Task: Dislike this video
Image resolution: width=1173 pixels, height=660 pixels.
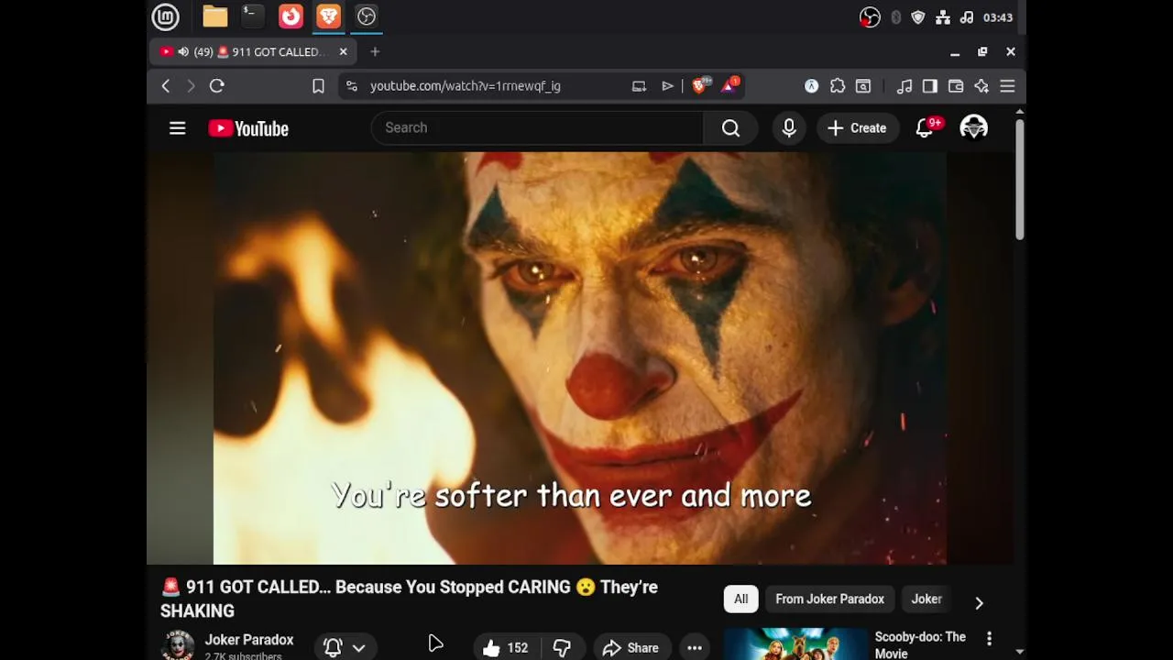Action: coord(562,648)
